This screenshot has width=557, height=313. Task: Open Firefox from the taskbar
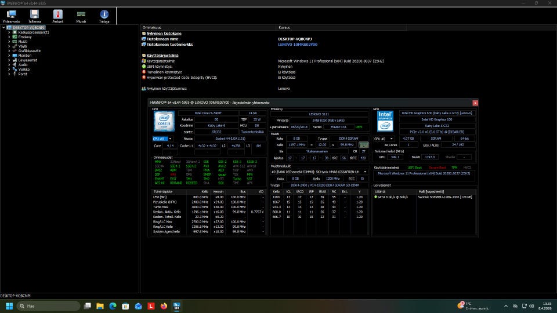pos(164,305)
